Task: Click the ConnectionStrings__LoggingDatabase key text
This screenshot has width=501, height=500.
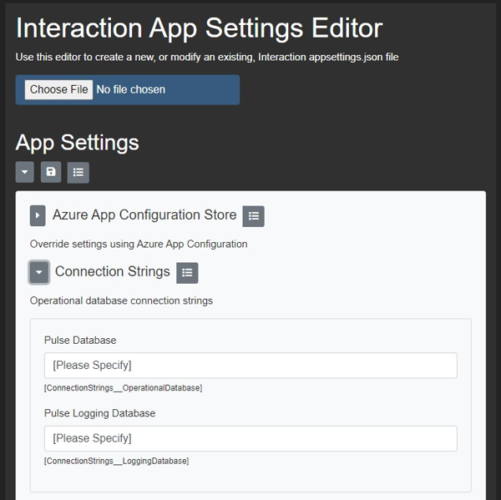Action: [x=116, y=461]
